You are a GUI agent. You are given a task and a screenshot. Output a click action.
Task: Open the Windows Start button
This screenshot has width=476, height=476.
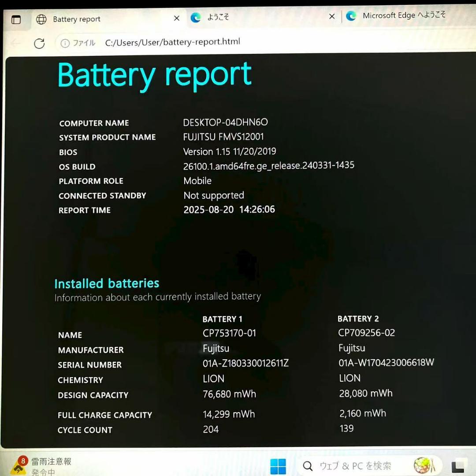pos(278,466)
